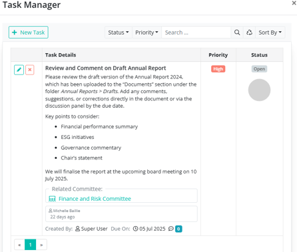Click the Michelle Baillie assignee entry
Screen dimensions: 297x252
tap(65, 211)
